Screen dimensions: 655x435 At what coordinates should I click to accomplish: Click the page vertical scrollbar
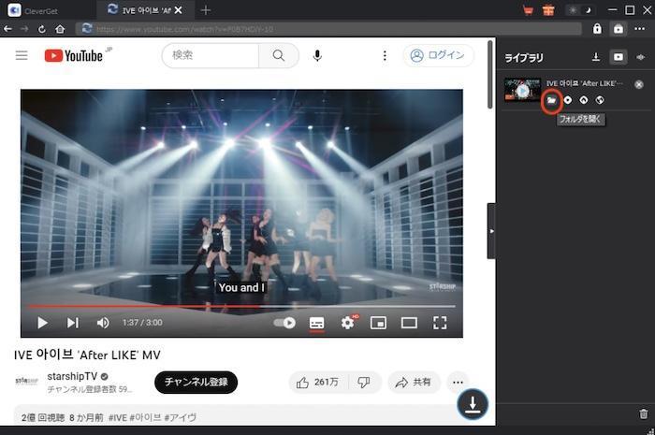490,75
